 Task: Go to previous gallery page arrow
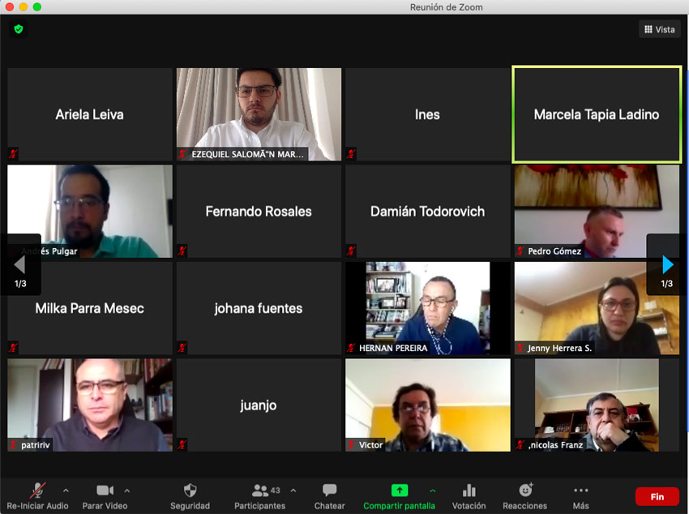[x=20, y=264]
